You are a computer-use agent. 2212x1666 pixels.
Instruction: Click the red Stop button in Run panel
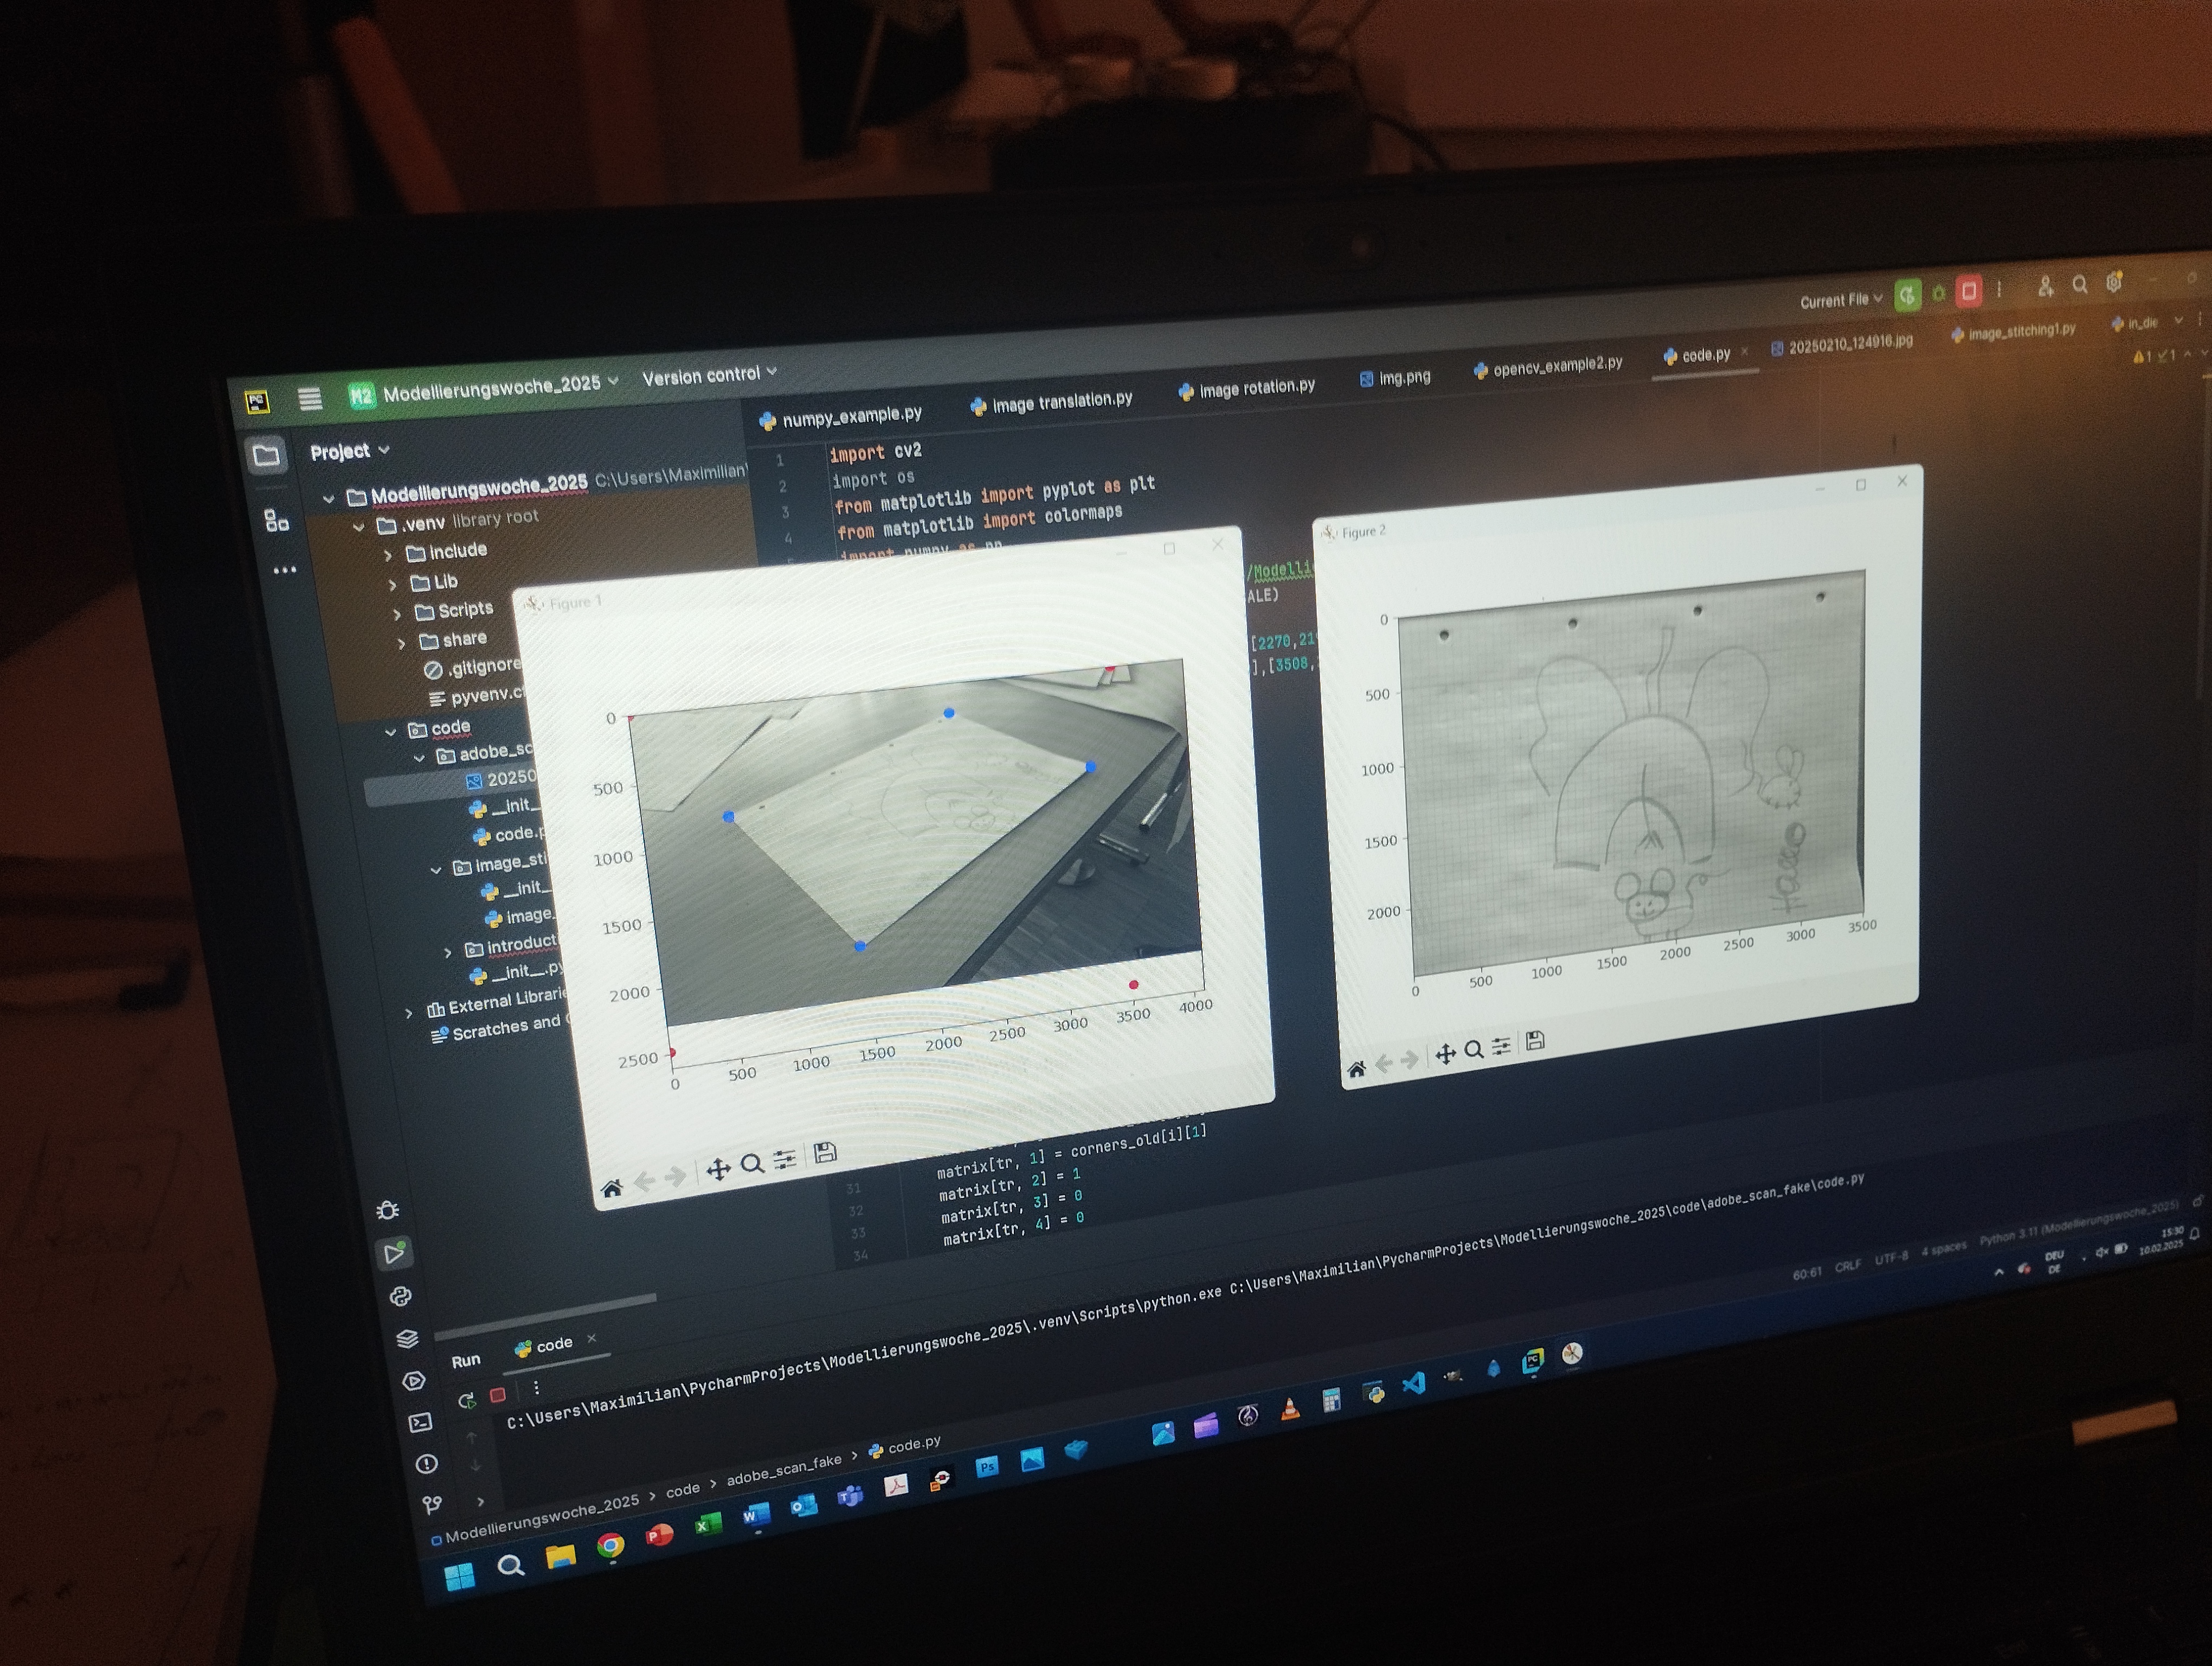pyautogui.click(x=498, y=1394)
